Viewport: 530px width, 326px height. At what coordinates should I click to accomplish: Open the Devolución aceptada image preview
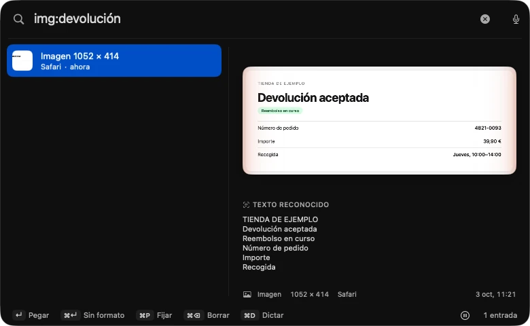(379, 121)
